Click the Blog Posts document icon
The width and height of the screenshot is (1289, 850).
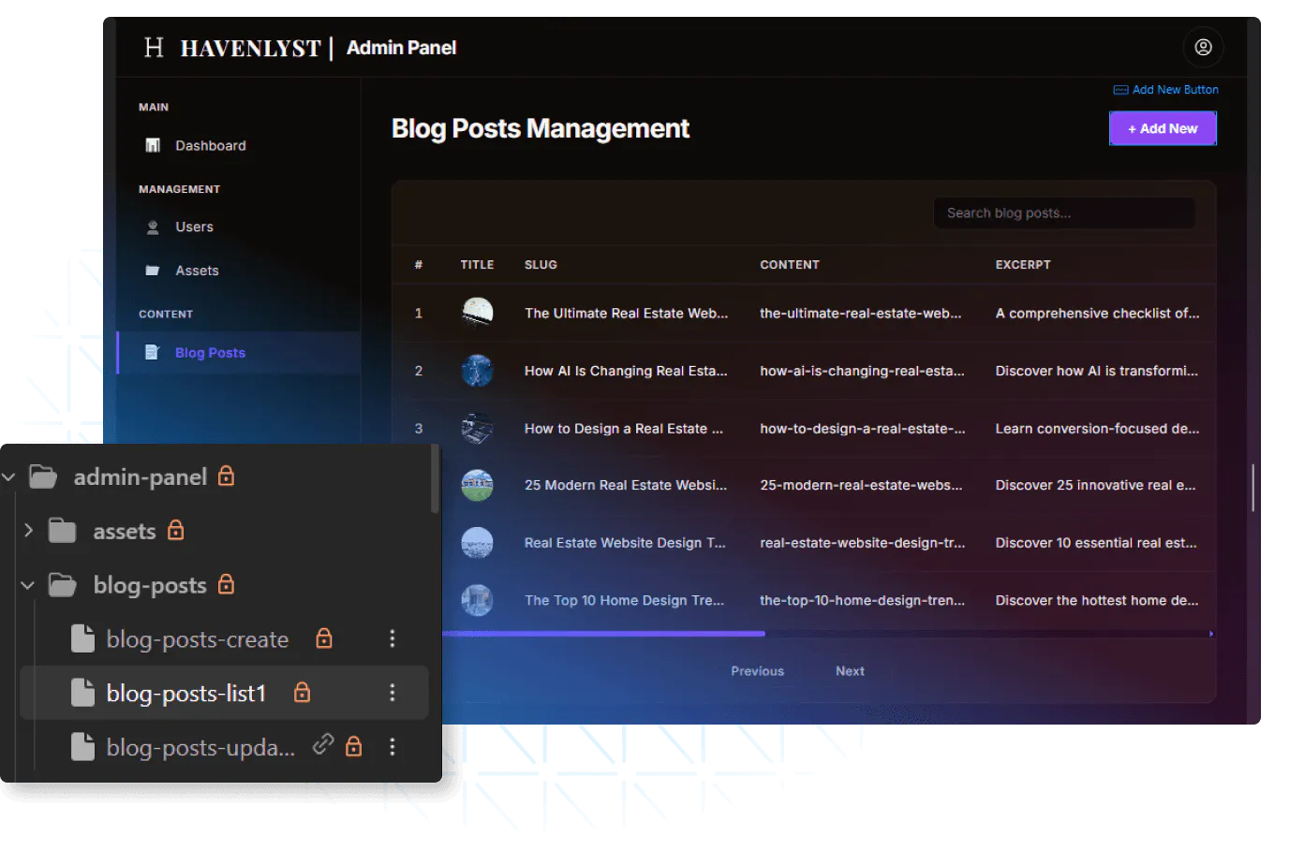pyautogui.click(x=153, y=352)
